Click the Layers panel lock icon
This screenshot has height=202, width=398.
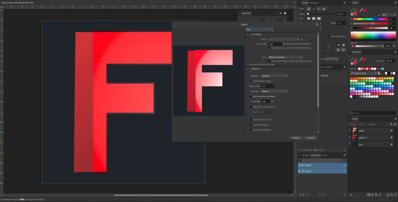point(395,124)
